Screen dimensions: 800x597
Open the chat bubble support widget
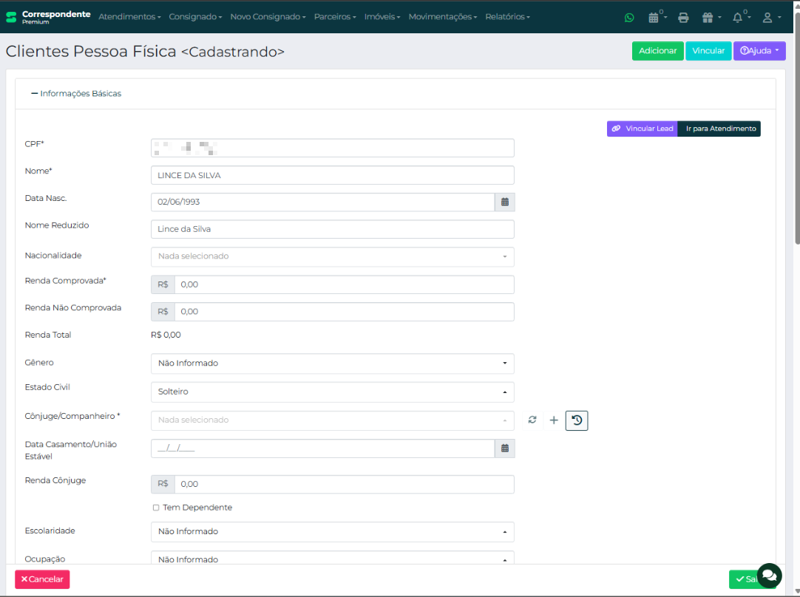769,575
